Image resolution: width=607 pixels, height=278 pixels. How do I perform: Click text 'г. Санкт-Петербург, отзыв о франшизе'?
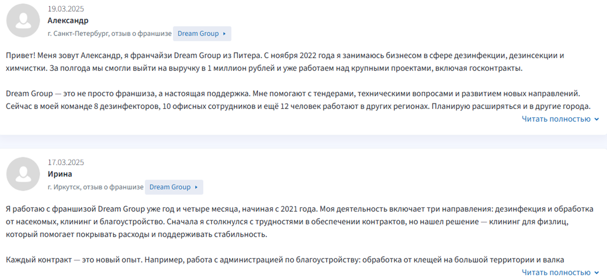click(110, 34)
